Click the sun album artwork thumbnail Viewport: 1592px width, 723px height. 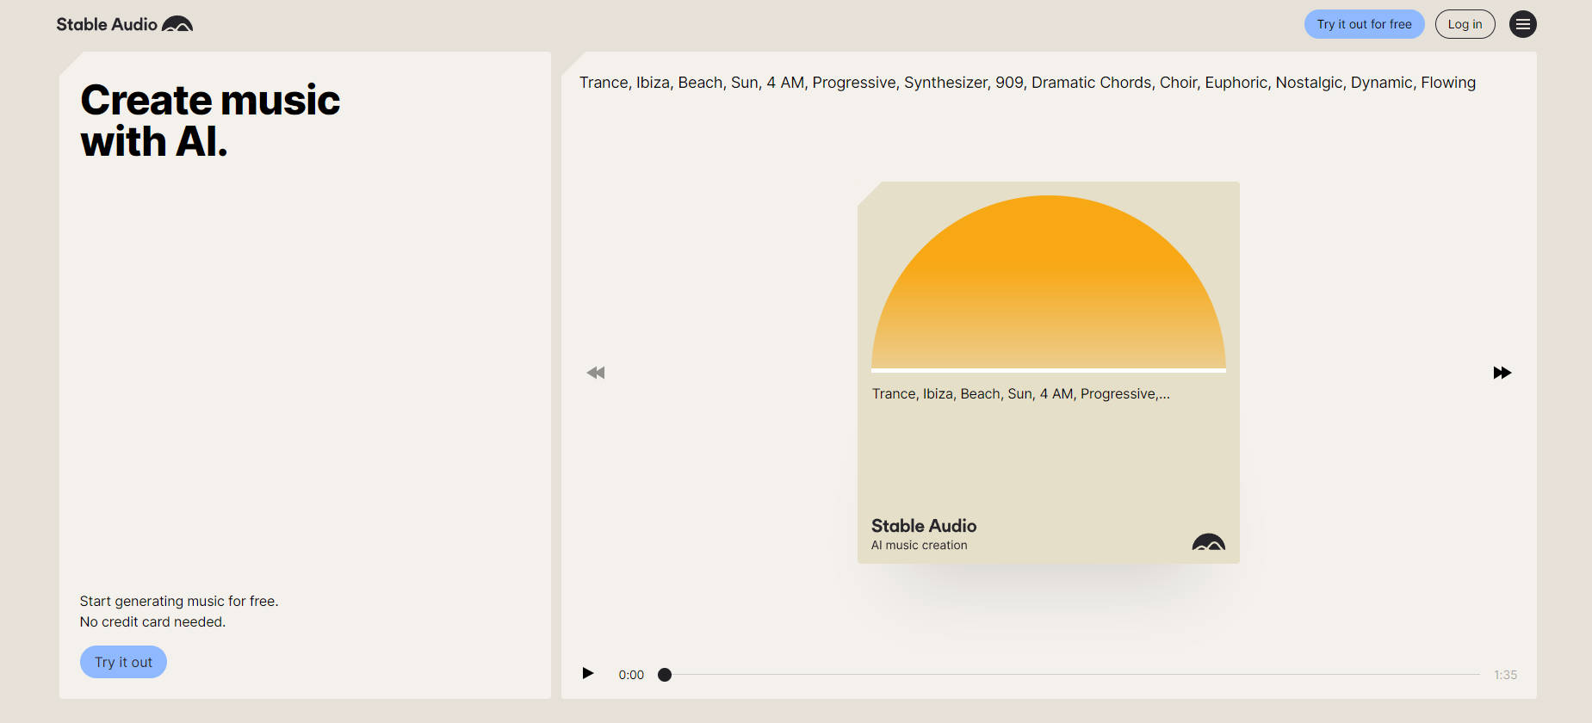1049,283
